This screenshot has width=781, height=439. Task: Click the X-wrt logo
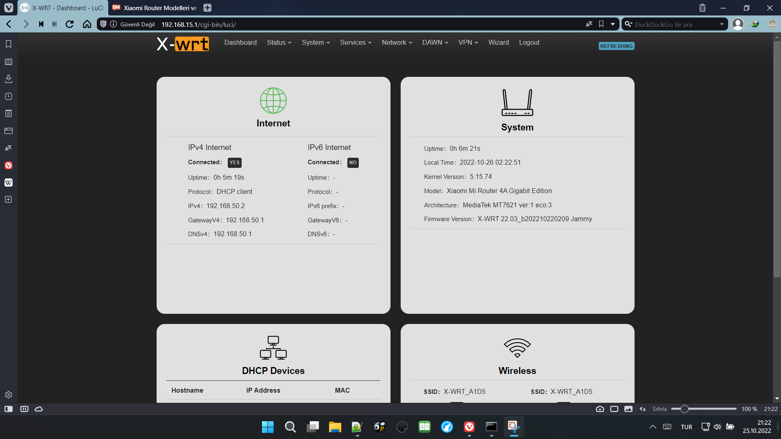click(x=183, y=43)
